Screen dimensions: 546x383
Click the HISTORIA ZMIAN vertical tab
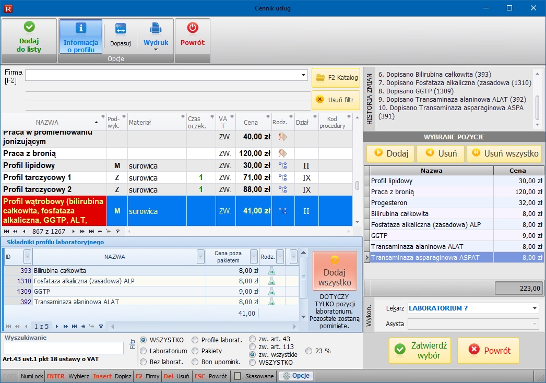pos(370,99)
